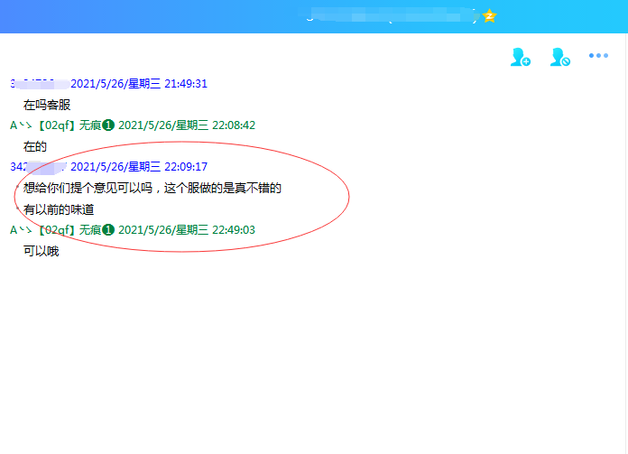Viewport: 628px width, 454px height.
Task: Open the three-dot more options menu
Action: coord(598,56)
